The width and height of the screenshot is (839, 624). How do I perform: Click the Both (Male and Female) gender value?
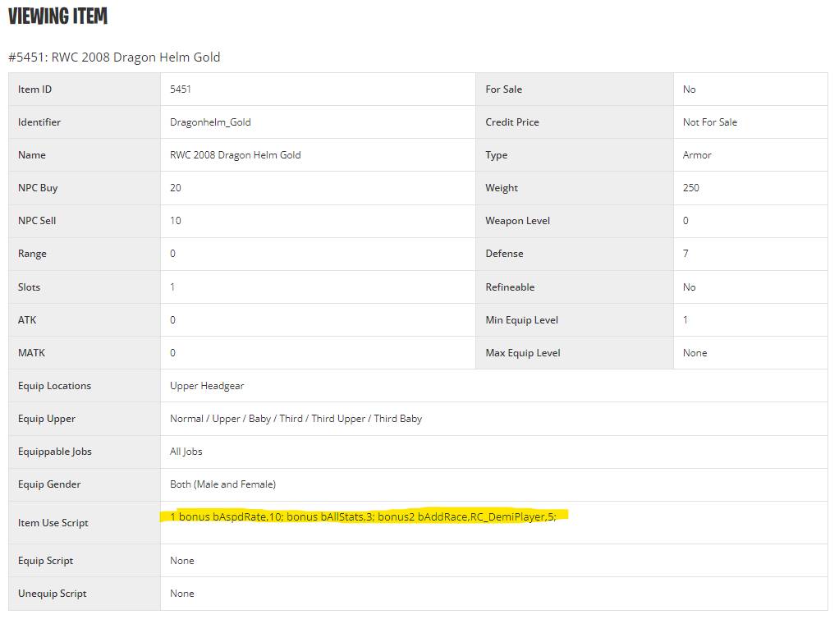coord(222,484)
